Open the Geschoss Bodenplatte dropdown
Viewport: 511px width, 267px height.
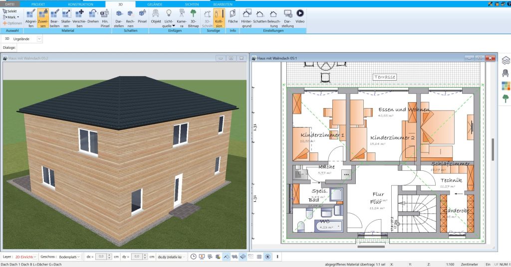click(x=67, y=257)
